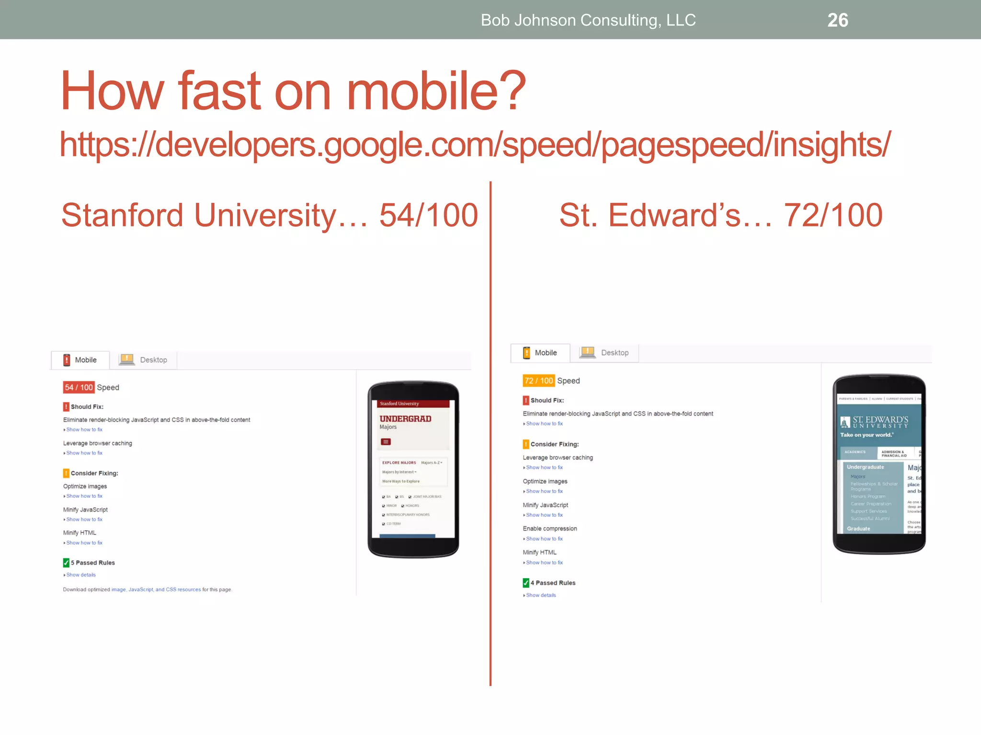Click '4 Passed Rules' text

click(553, 583)
